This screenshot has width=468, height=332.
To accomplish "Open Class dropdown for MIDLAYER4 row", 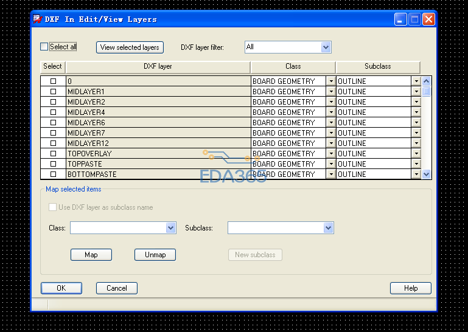I will (331, 112).
